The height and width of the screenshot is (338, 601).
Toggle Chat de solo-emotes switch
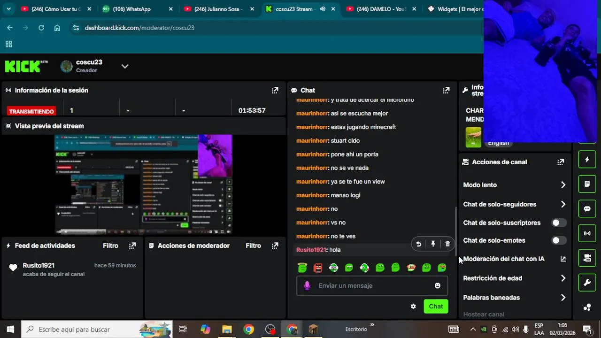point(559,240)
